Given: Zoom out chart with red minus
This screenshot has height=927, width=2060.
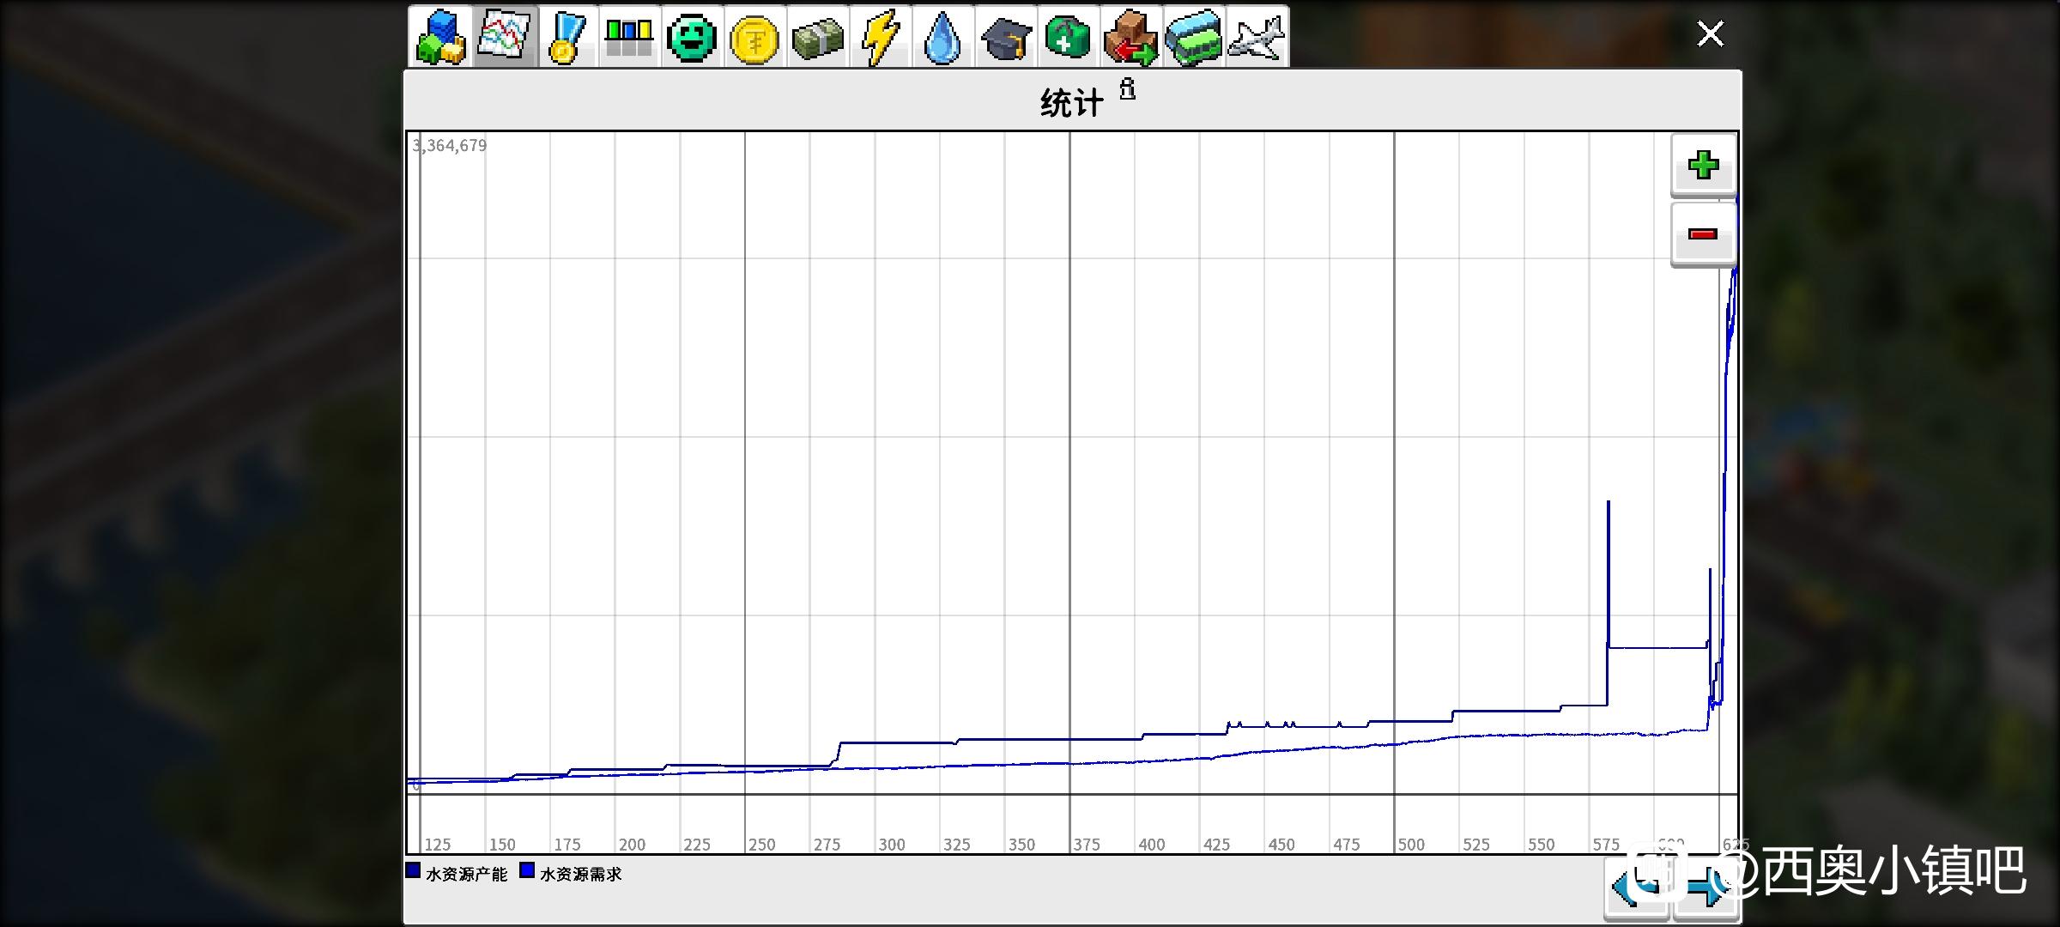Looking at the screenshot, I should (1703, 234).
